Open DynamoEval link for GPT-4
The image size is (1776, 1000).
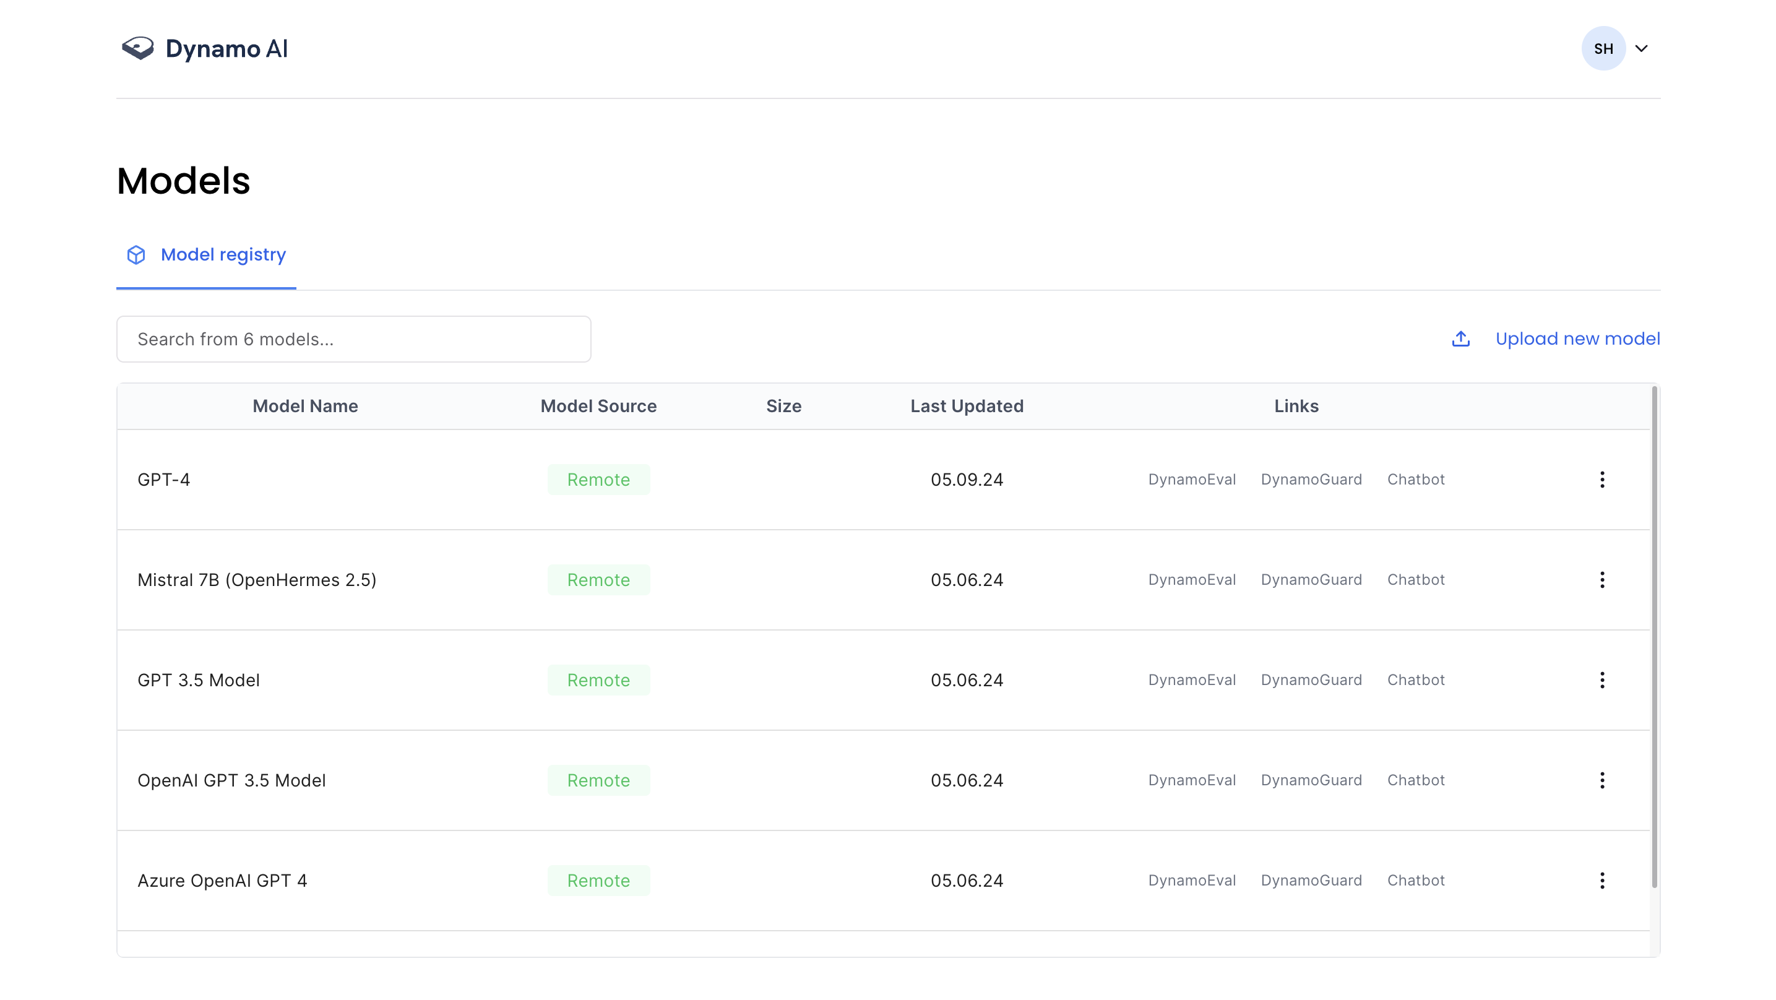point(1191,480)
